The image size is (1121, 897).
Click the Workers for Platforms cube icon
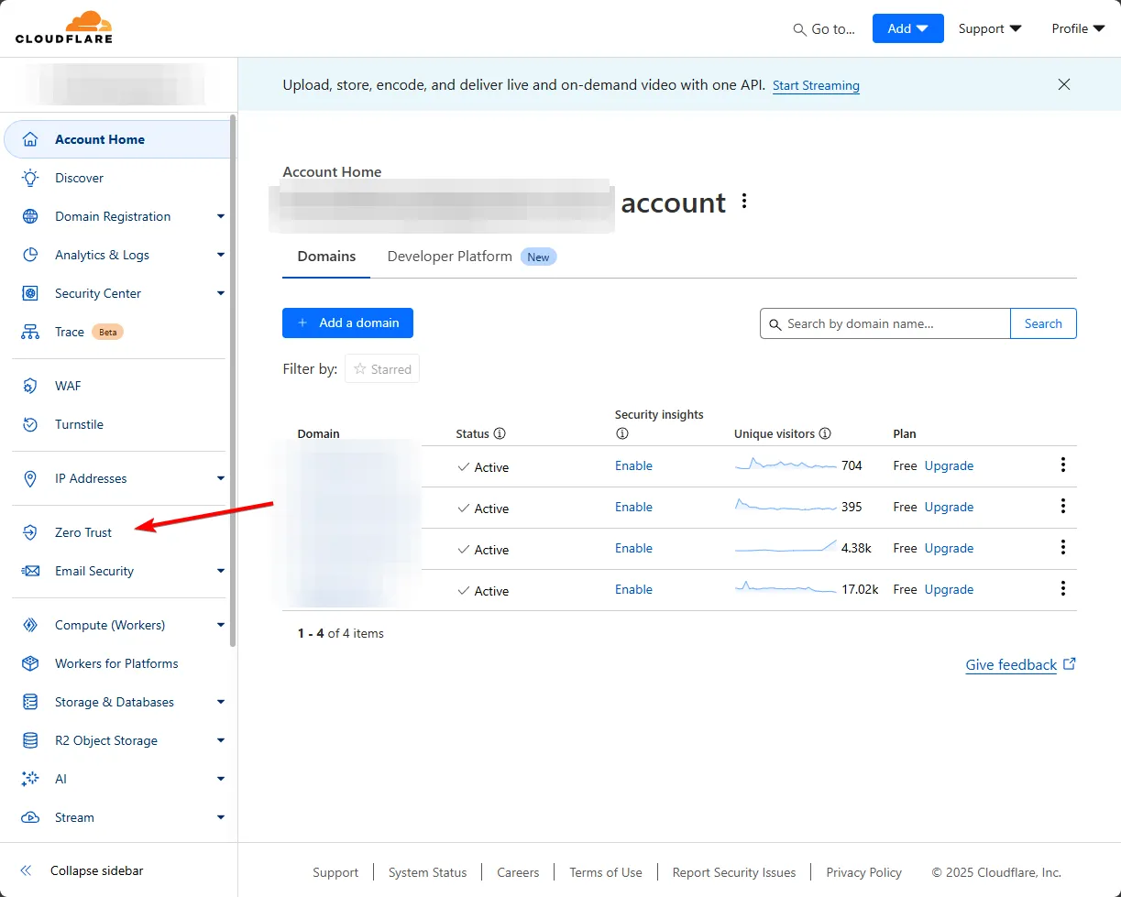[x=30, y=663]
